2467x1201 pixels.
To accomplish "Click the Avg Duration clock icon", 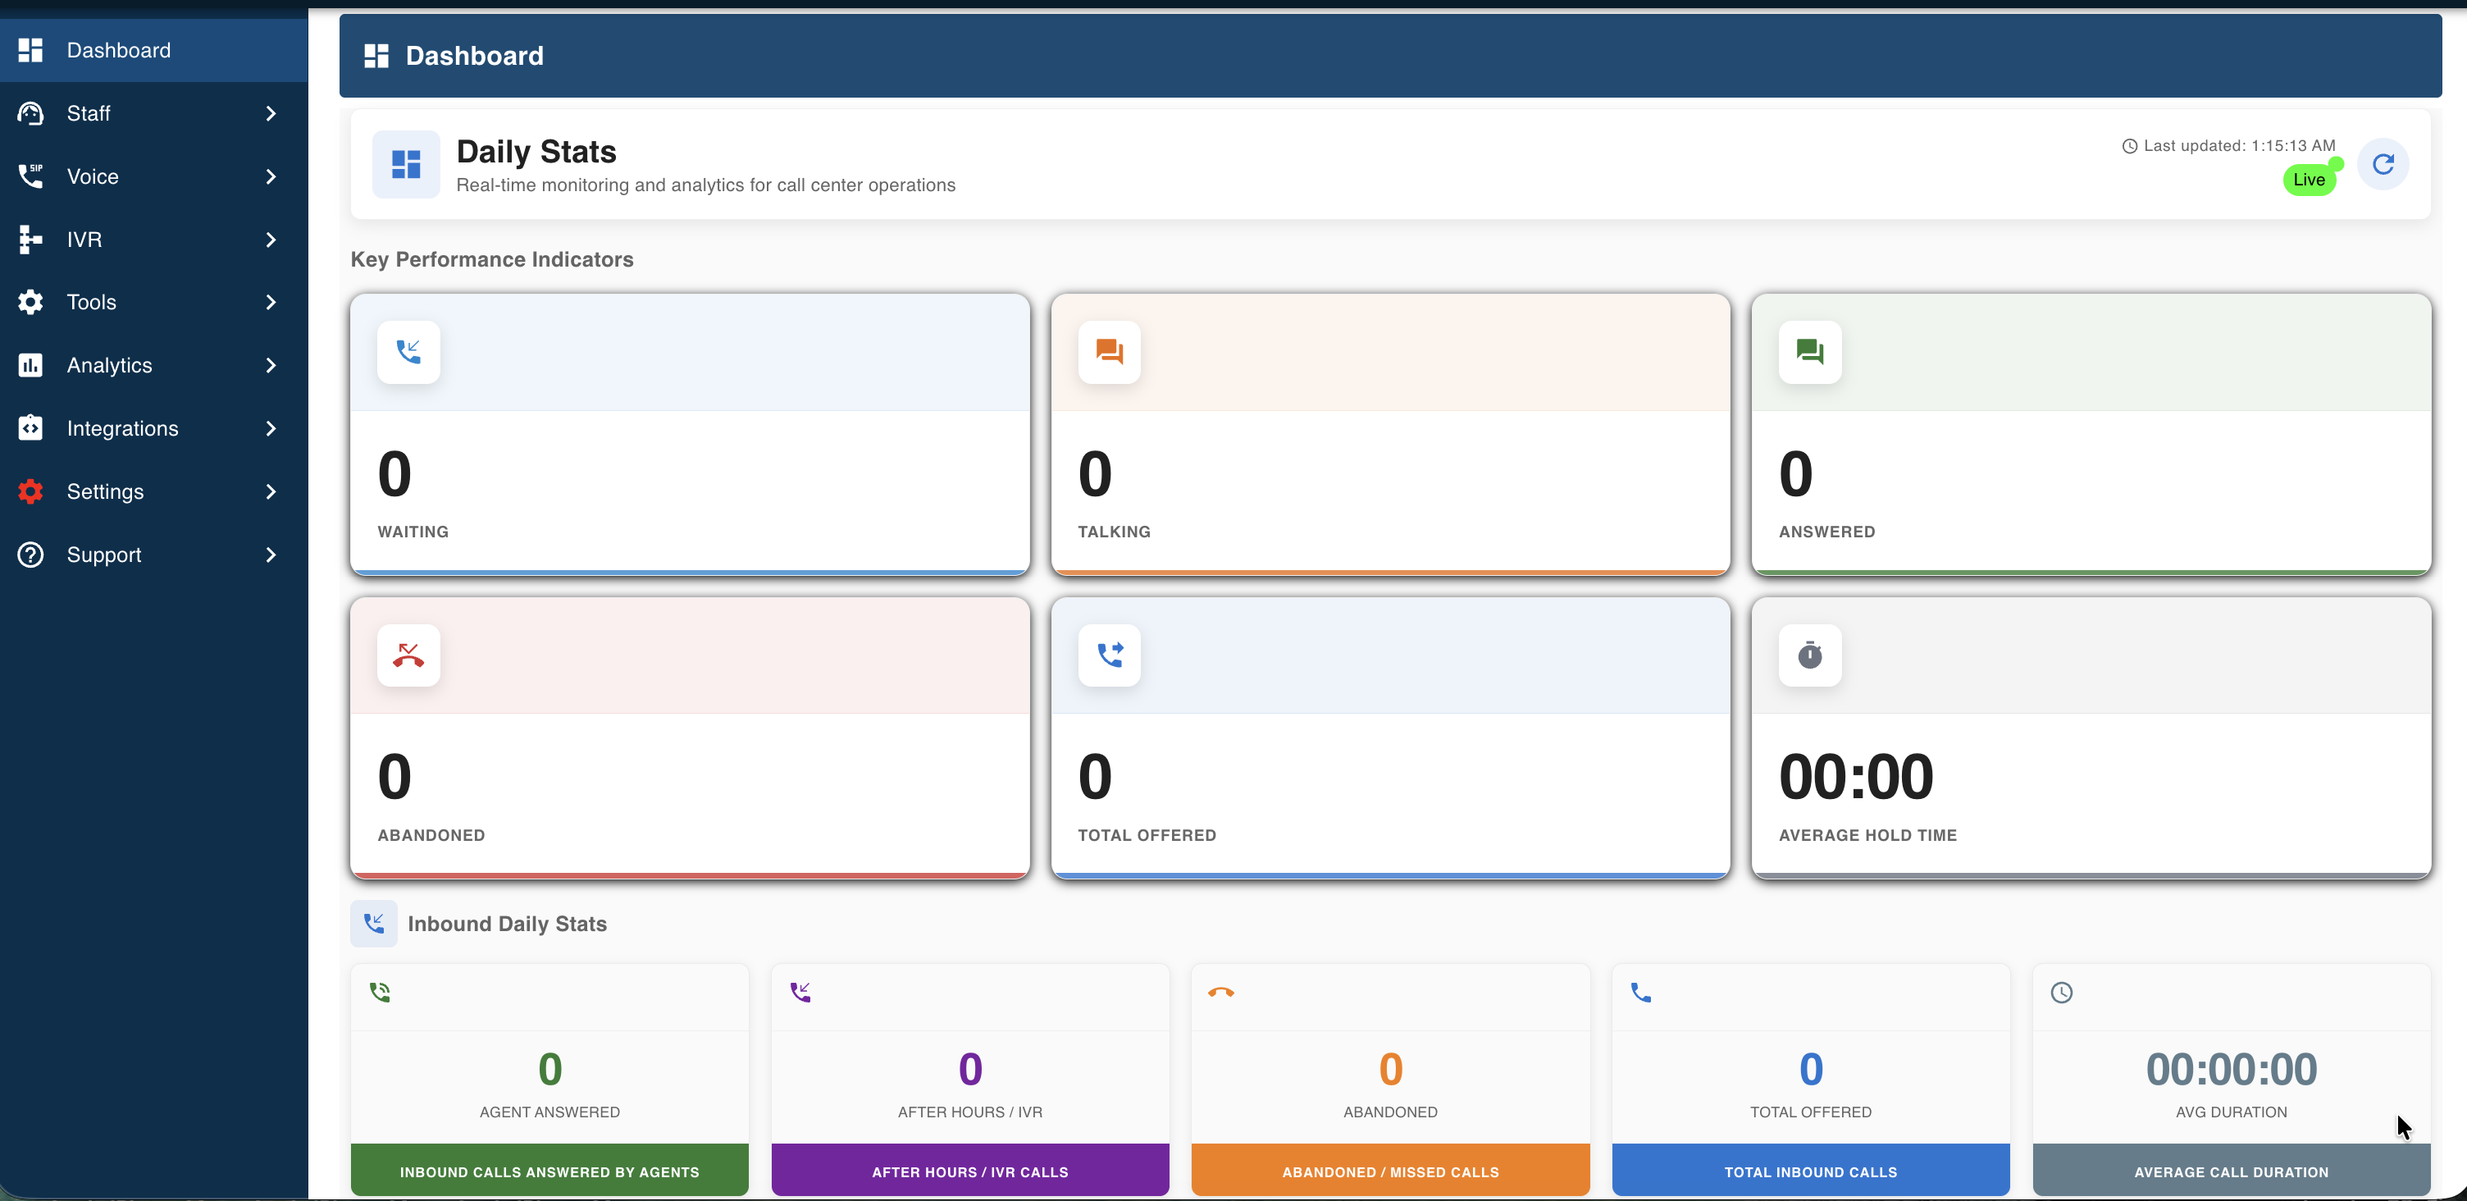I will point(2062,992).
